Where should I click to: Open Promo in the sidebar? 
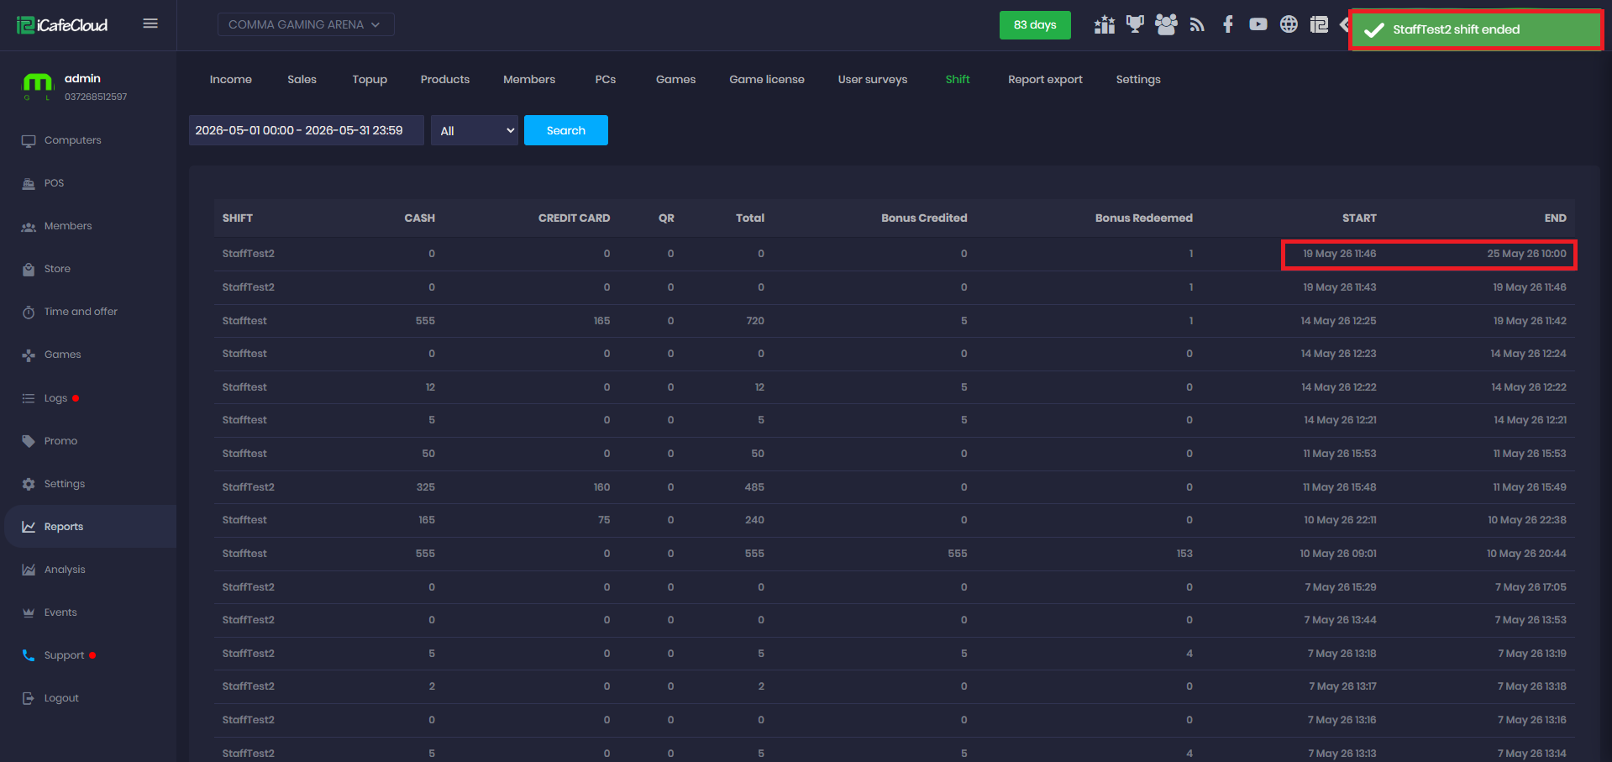(x=60, y=441)
